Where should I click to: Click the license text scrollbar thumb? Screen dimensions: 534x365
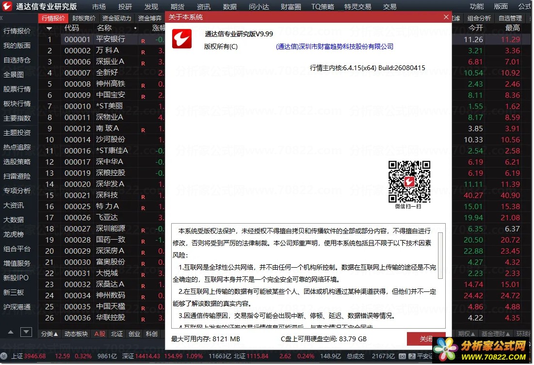pos(440,256)
